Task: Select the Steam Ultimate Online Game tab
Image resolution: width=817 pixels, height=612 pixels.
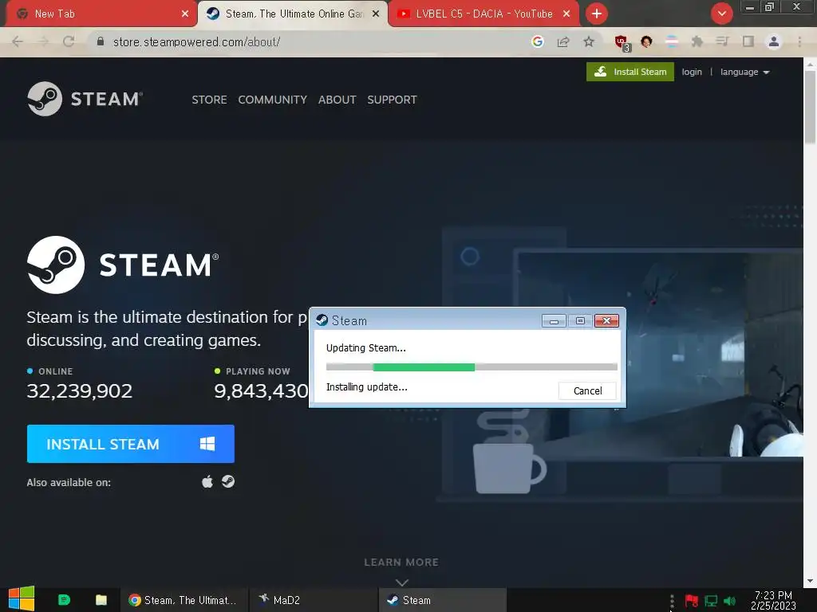Action: 293,14
